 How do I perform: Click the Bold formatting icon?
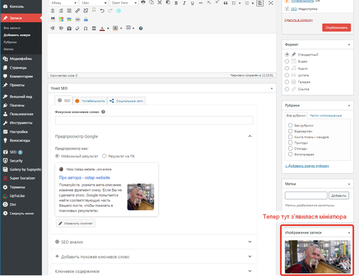[176, 3]
